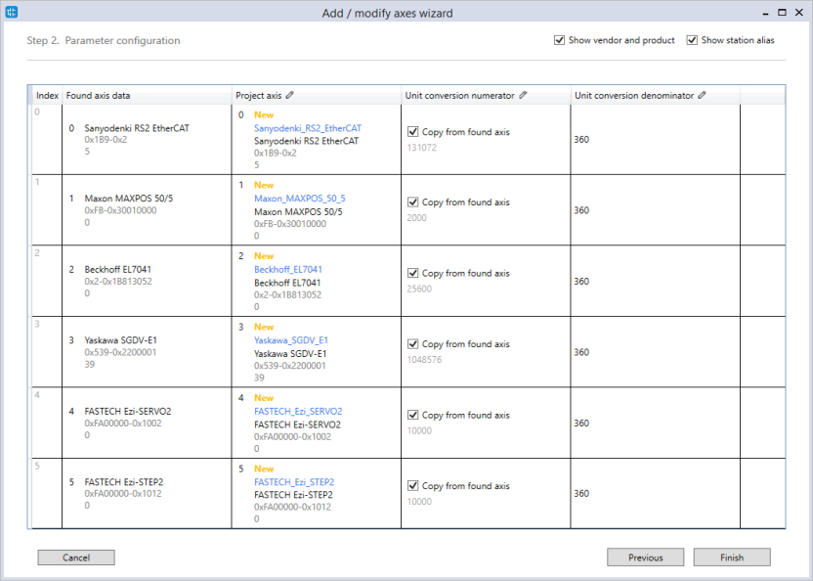Screen dimensions: 813x581
Task: Open the Sanyodenki_RS2_EtherCAT axis link
Action: click(308, 128)
